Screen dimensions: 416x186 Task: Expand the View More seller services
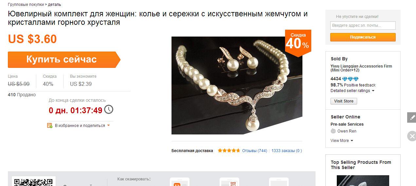point(342,141)
